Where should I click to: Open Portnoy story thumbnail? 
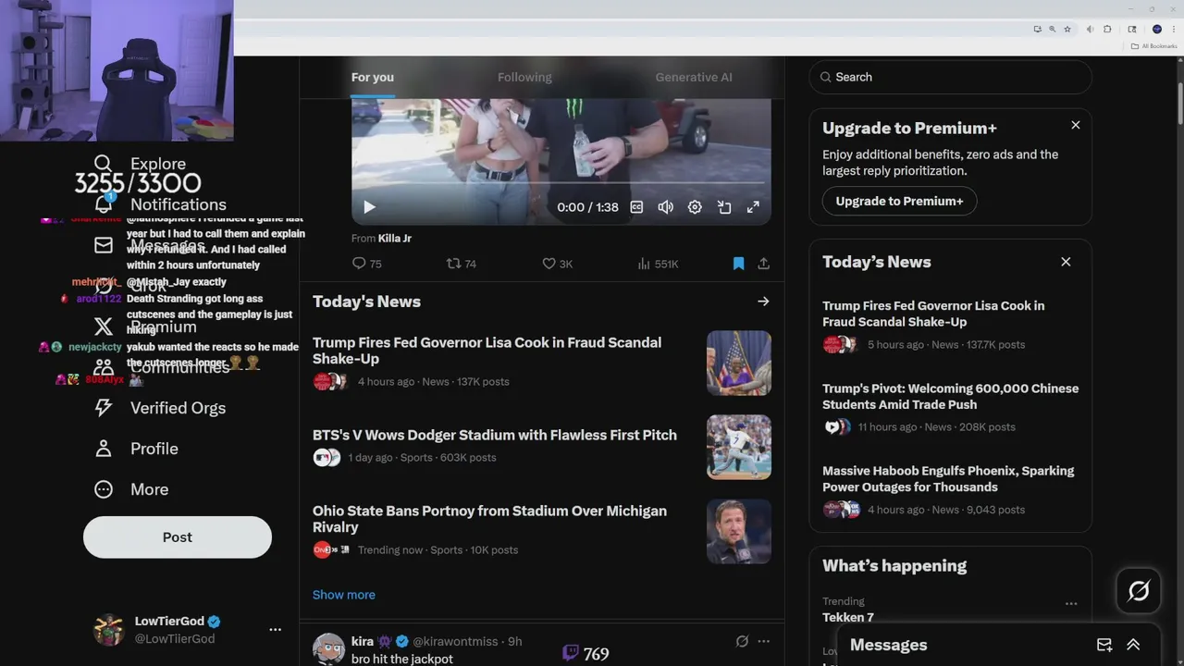click(x=739, y=532)
